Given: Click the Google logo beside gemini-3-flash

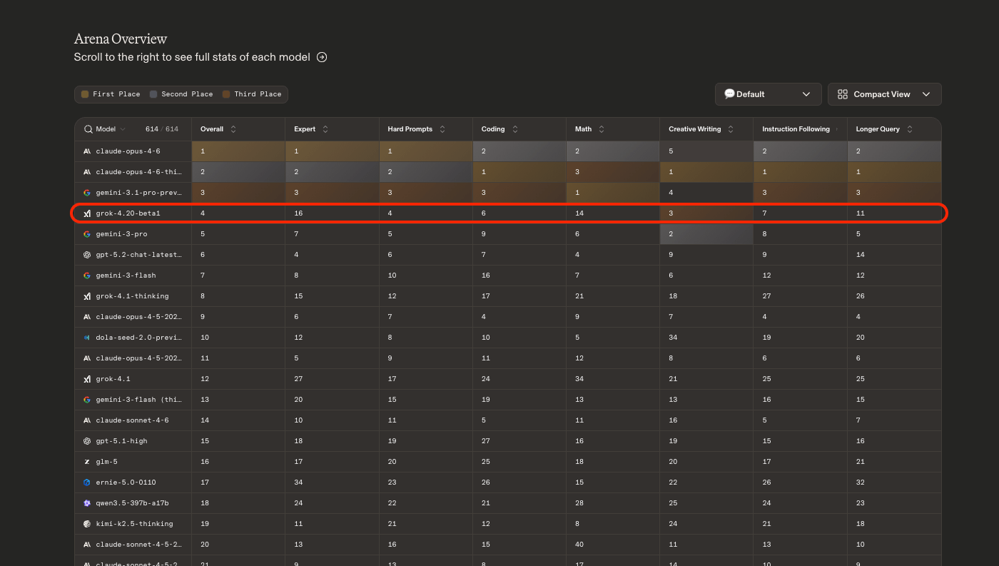Looking at the screenshot, I should [87, 276].
